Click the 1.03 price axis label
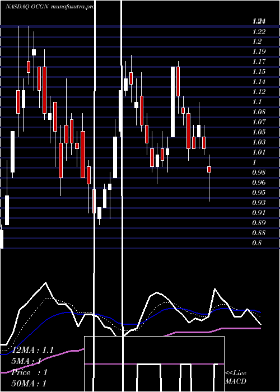The width and height of the screenshot is (280, 392). click(x=259, y=142)
